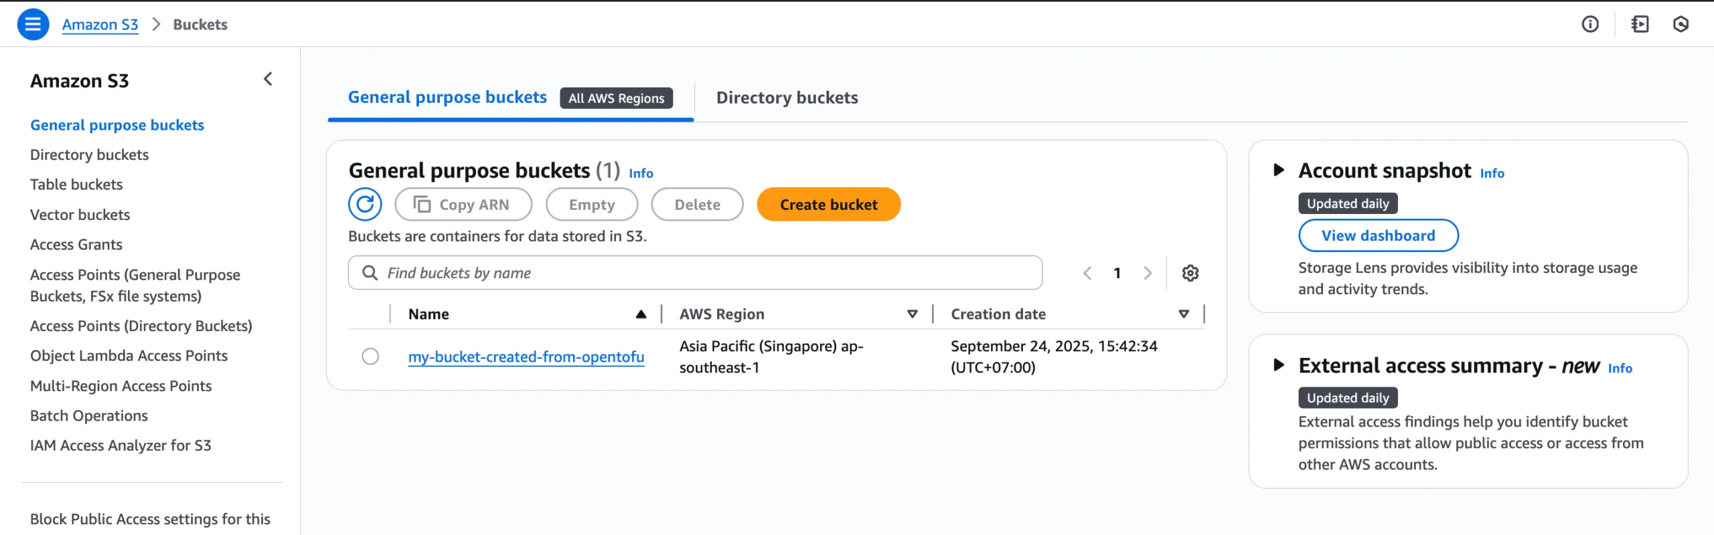The width and height of the screenshot is (1714, 535).
Task: Open Directory buckets in sidebar
Action: [89, 154]
